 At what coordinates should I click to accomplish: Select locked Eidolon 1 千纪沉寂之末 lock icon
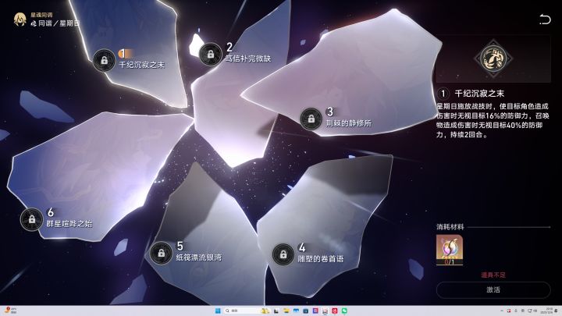pyautogui.click(x=104, y=60)
